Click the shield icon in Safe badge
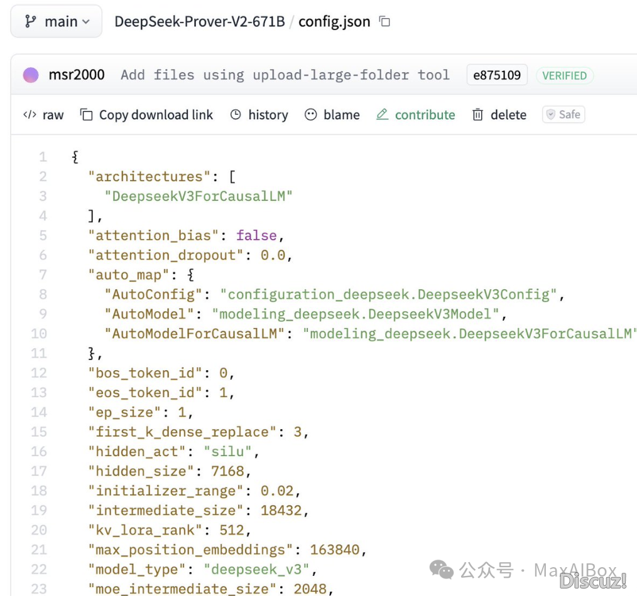 (551, 115)
